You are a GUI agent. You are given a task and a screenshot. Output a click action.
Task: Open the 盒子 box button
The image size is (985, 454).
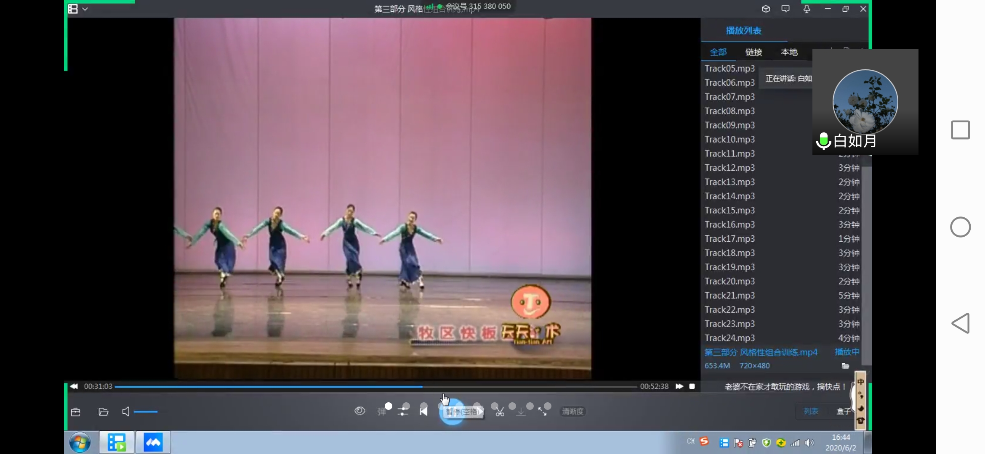(843, 411)
